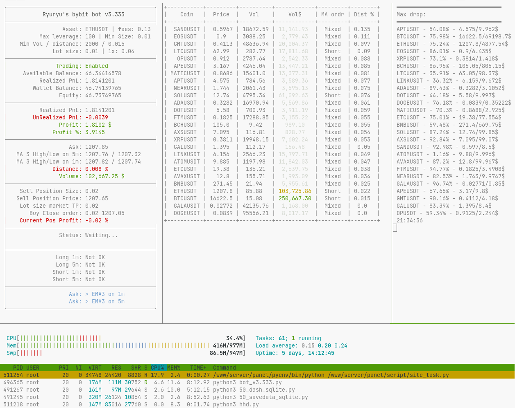Image resolution: width=515 pixels, height=408 pixels.
Task: Click the "Profit %: 3.9145" line
Action: point(79,132)
